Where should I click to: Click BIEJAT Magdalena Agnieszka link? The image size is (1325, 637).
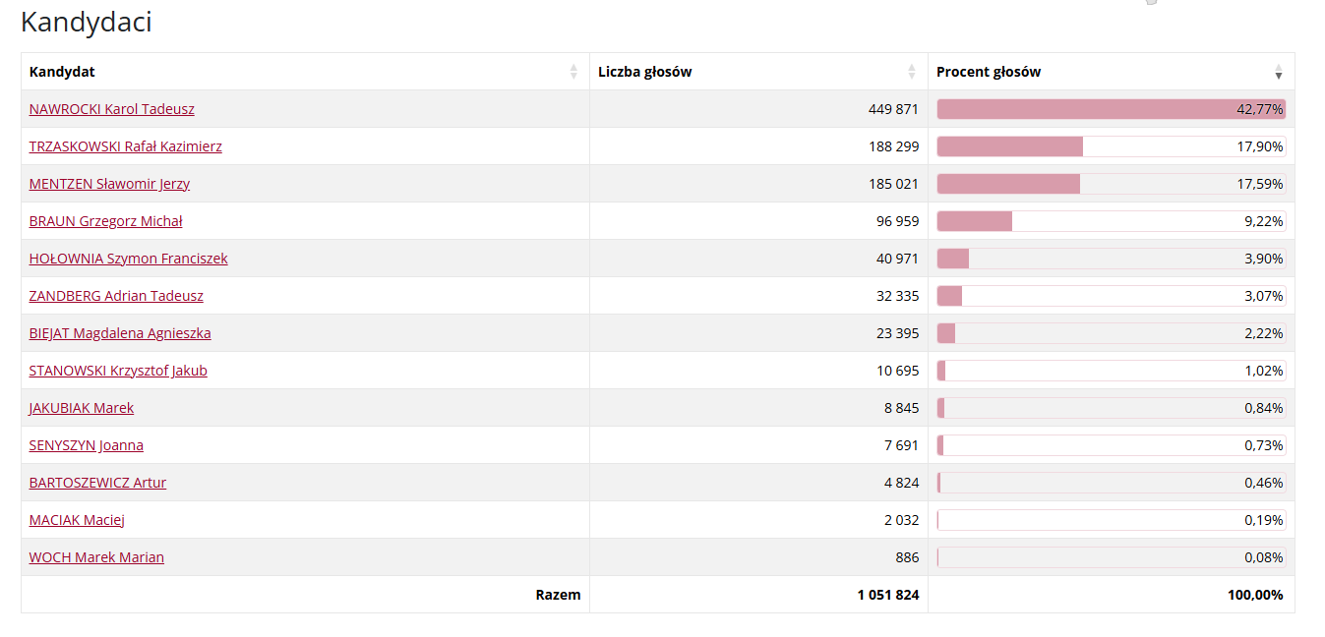click(120, 333)
